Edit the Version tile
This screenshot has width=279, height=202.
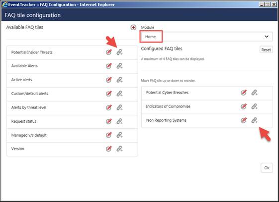[109, 149]
